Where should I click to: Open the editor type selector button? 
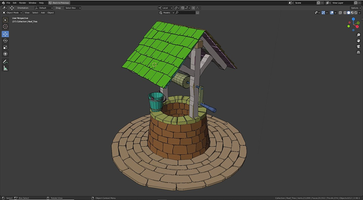pyautogui.click(x=5, y=8)
